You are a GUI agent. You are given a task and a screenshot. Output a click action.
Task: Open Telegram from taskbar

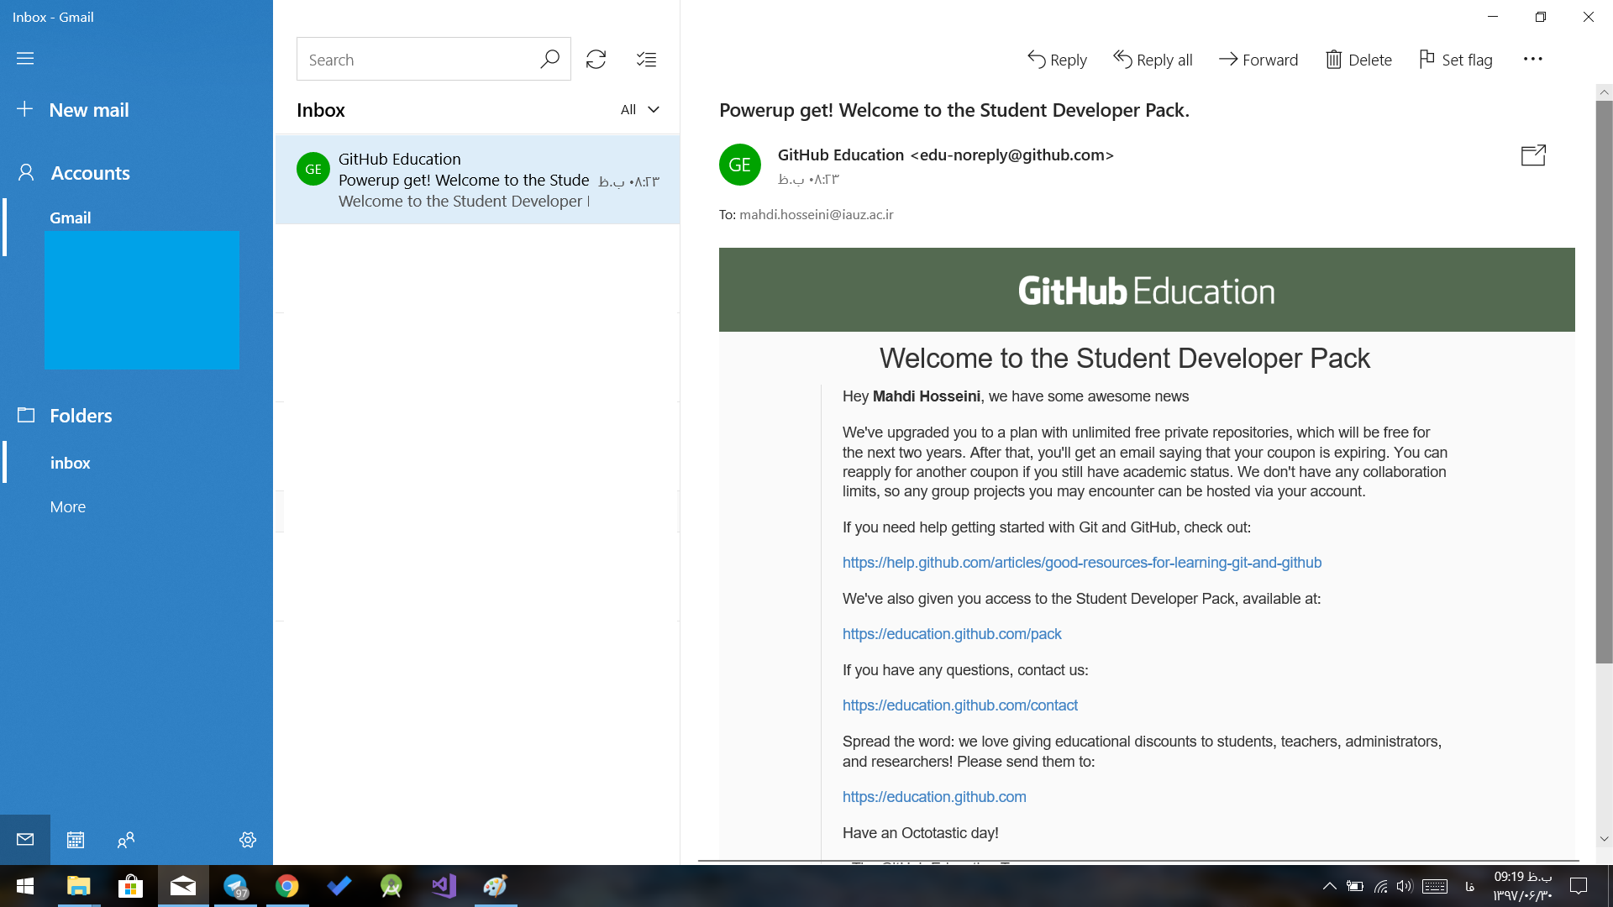[235, 886]
